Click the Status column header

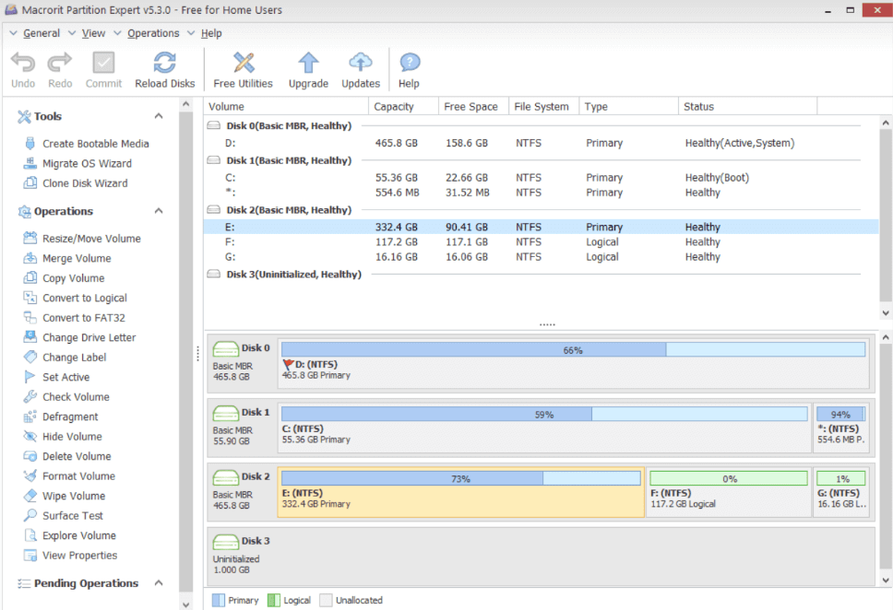coord(747,106)
